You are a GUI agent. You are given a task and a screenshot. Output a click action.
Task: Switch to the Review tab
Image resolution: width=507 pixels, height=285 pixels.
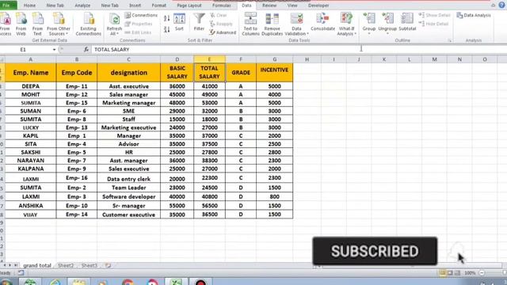pos(269,6)
